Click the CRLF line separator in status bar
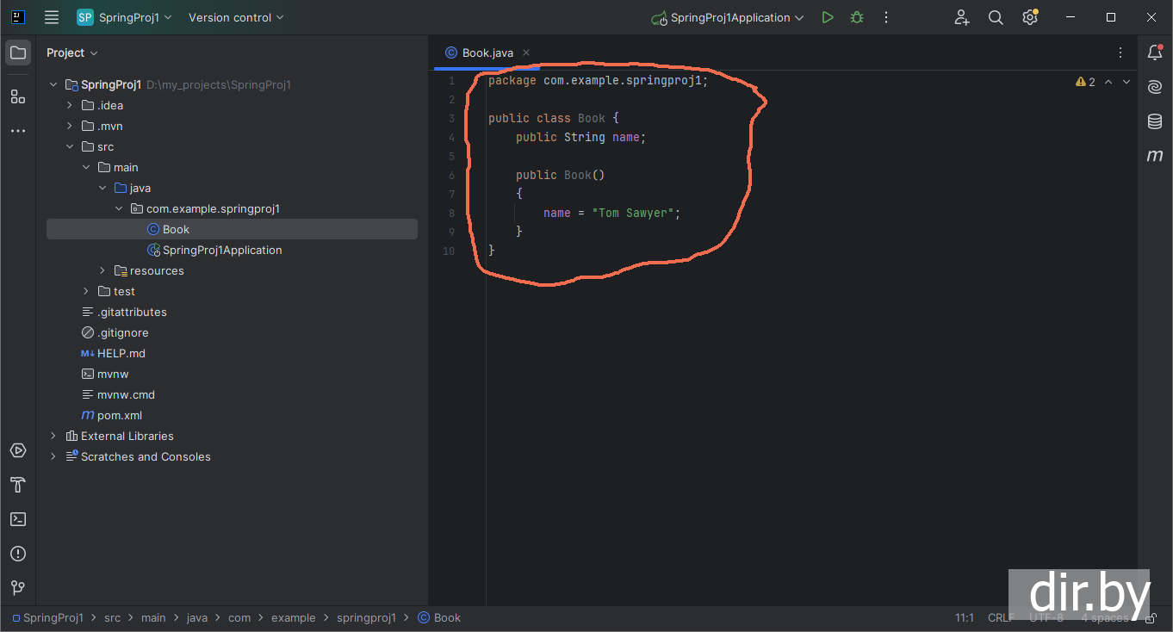The width and height of the screenshot is (1173, 632). pos(1001,617)
